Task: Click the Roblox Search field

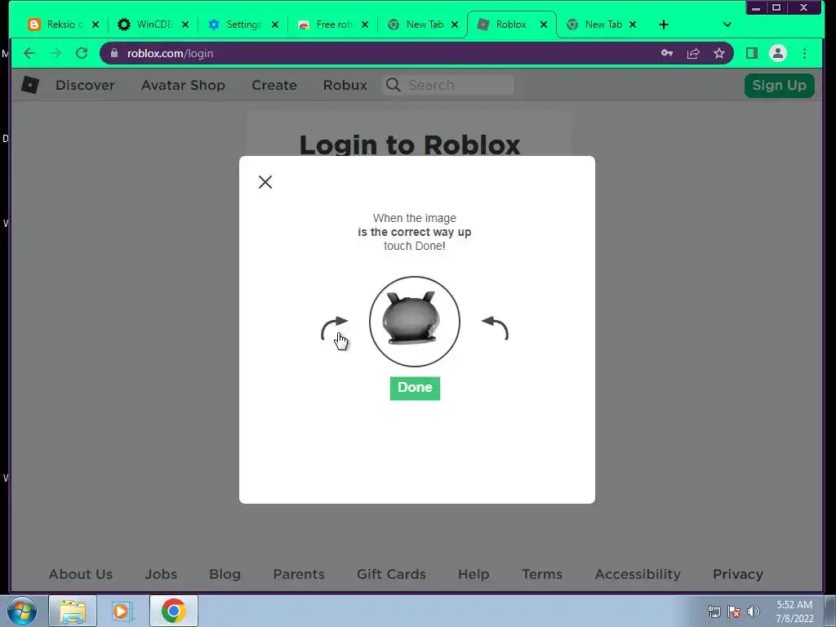Action: click(448, 85)
